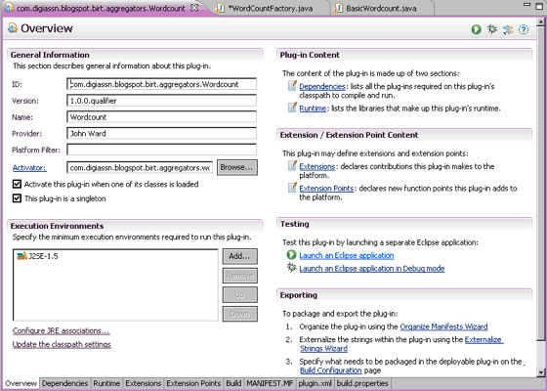Open help via the question mark icon
547x391 pixels.
(524, 29)
